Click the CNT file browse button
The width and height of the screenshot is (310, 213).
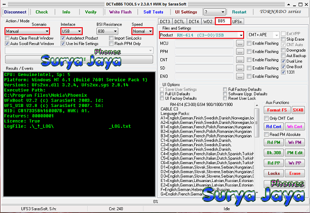(240, 60)
